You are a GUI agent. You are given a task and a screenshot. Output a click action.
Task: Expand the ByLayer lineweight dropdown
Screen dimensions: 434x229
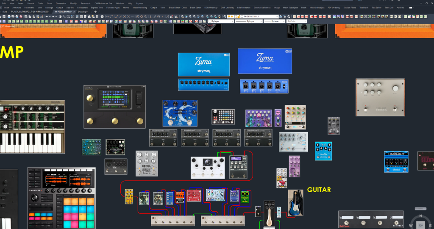[273, 21]
